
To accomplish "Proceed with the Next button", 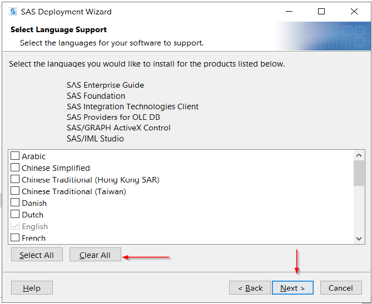I will (292, 288).
